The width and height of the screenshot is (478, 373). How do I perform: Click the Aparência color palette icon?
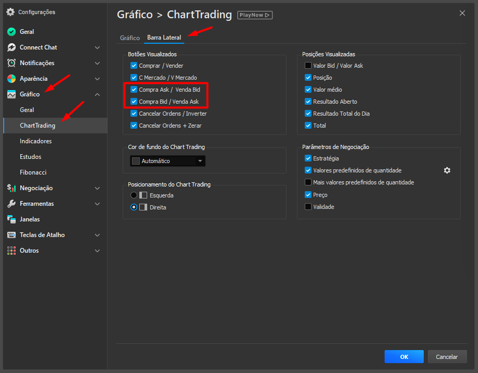[11, 79]
